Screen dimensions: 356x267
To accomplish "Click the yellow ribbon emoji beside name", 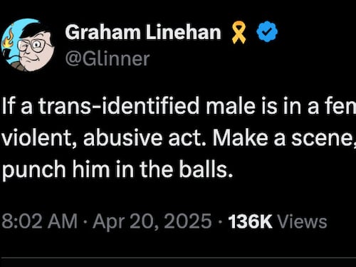I will (239, 32).
